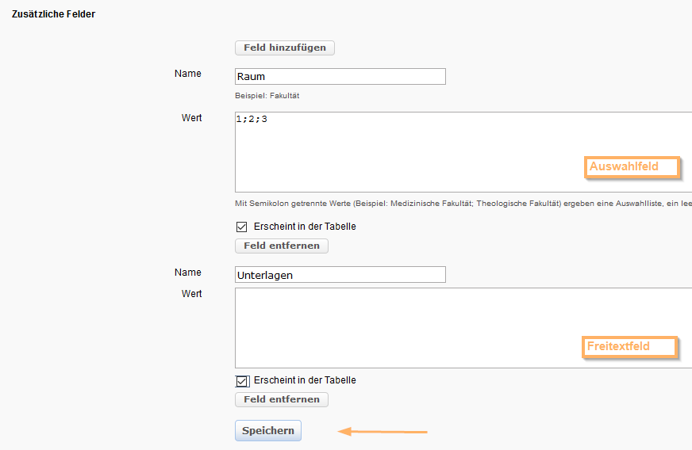Click the 'Name' label beside Raum
The height and width of the screenshot is (450, 692).
(x=187, y=74)
